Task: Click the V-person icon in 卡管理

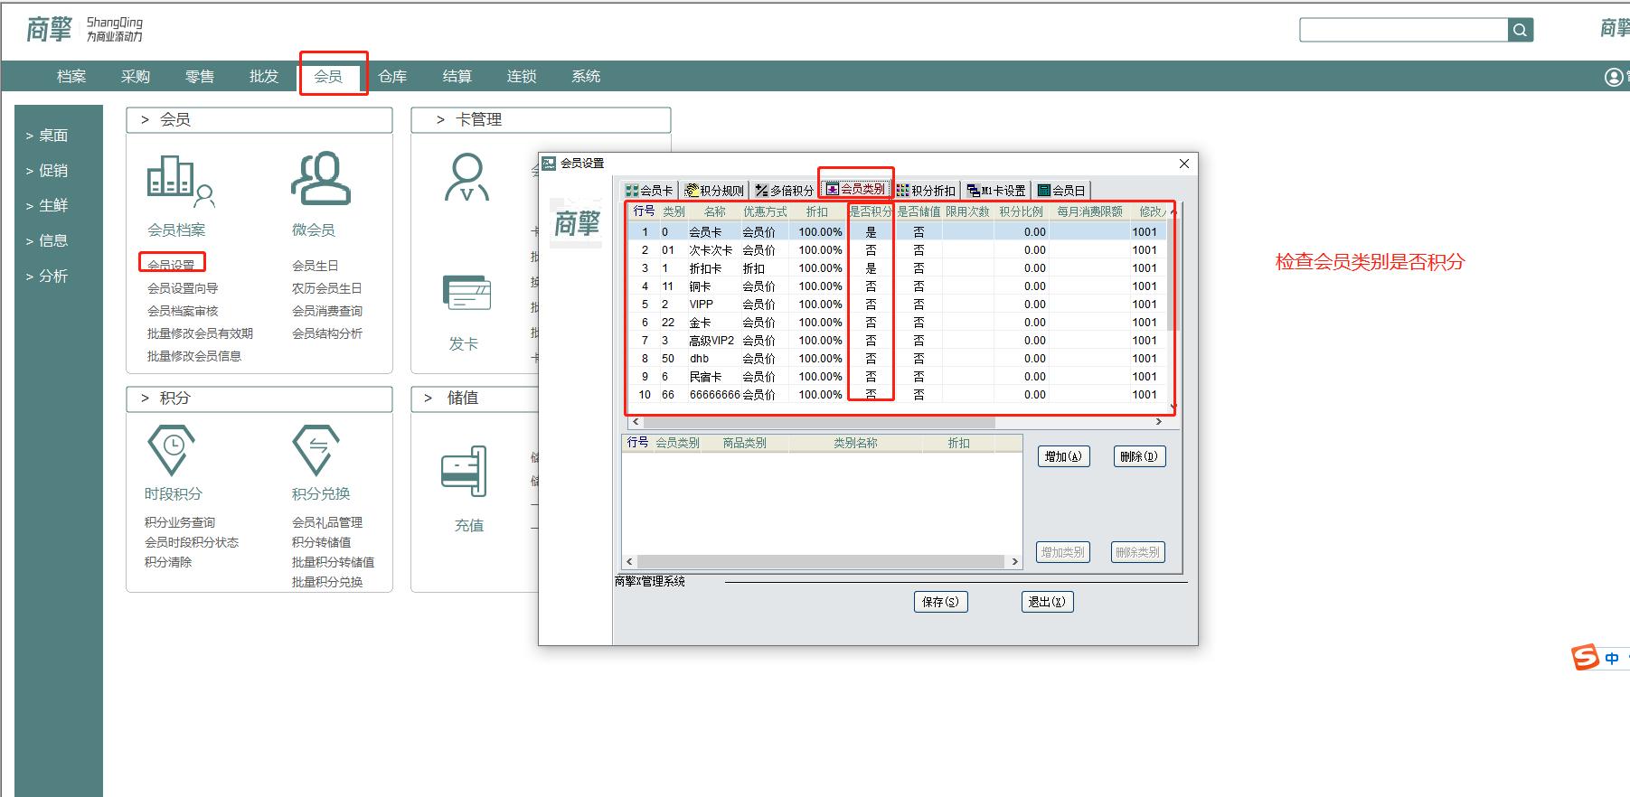Action: [467, 177]
